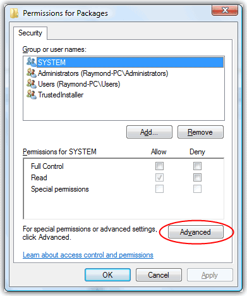The height and width of the screenshot is (296, 247).
Task: Open Learn about access control link
Action: tap(88, 255)
